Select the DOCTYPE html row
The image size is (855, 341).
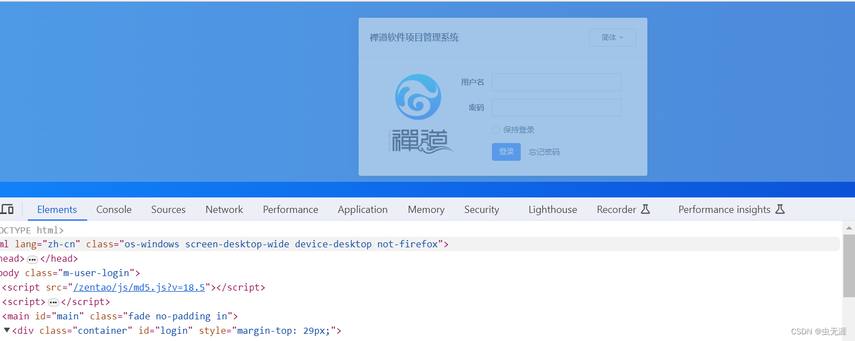[x=420, y=230]
